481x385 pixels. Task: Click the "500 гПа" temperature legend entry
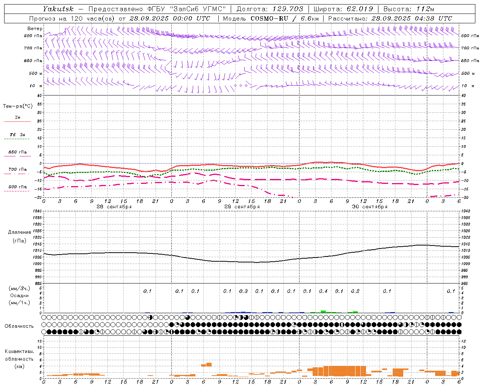point(18,187)
